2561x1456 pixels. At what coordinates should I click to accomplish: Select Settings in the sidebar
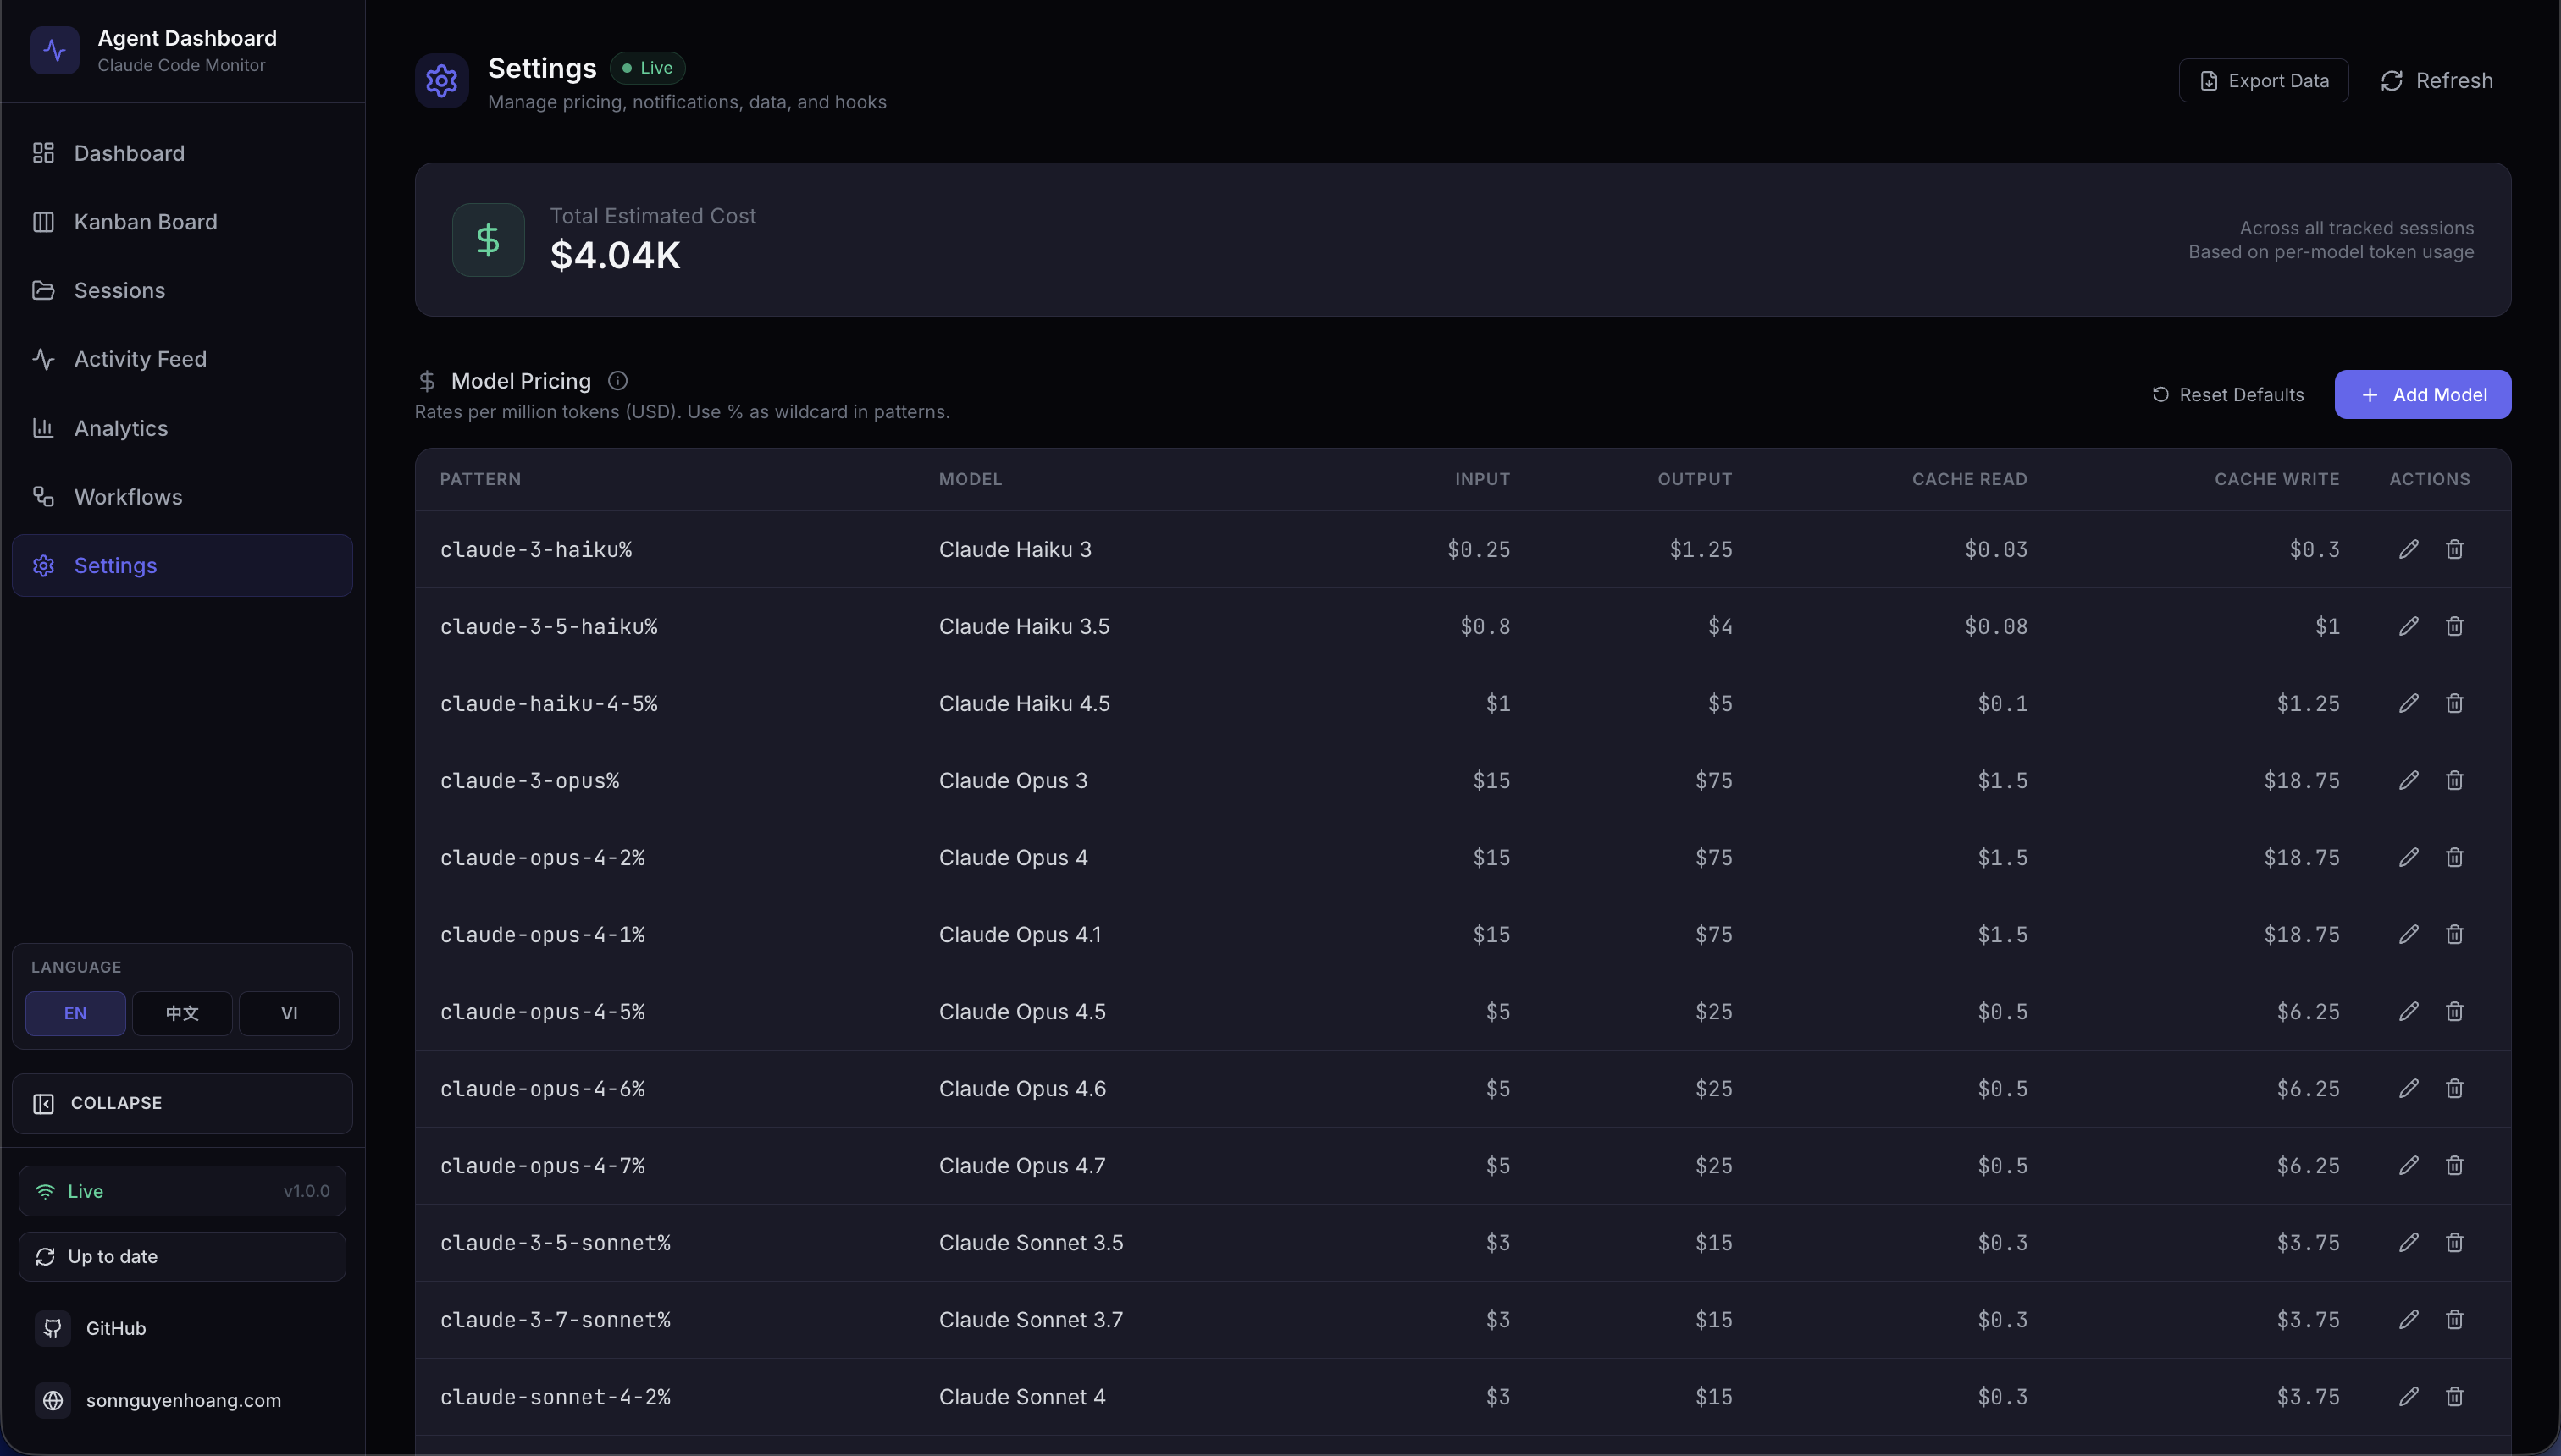pos(182,565)
